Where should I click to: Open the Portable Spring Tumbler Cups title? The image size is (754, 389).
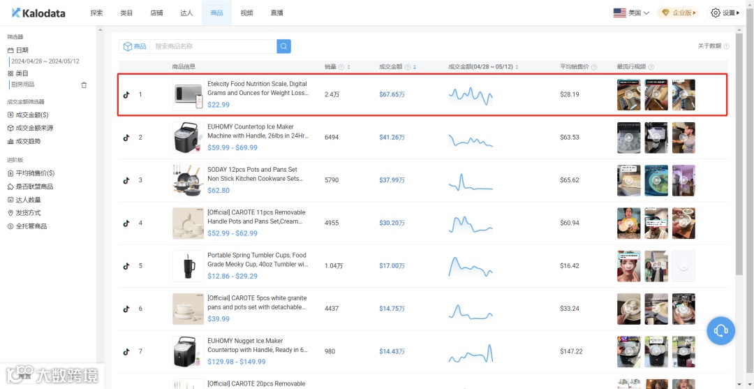pyautogui.click(x=257, y=260)
